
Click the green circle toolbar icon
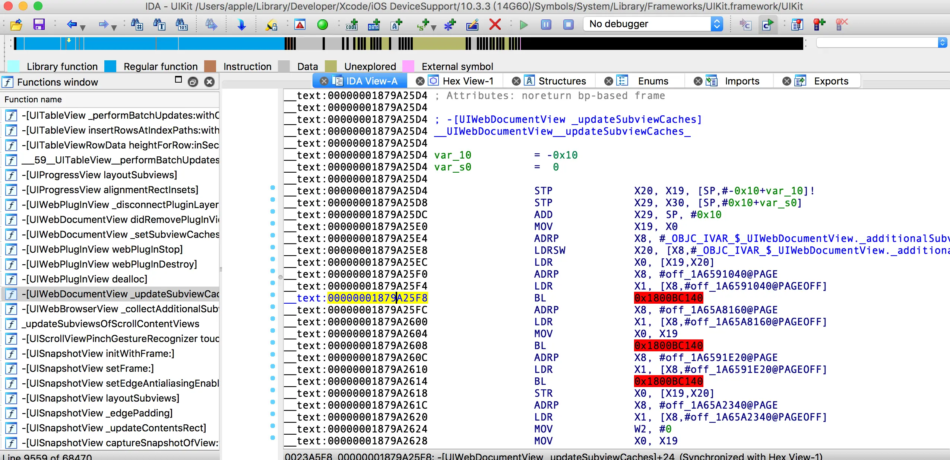[x=322, y=25]
